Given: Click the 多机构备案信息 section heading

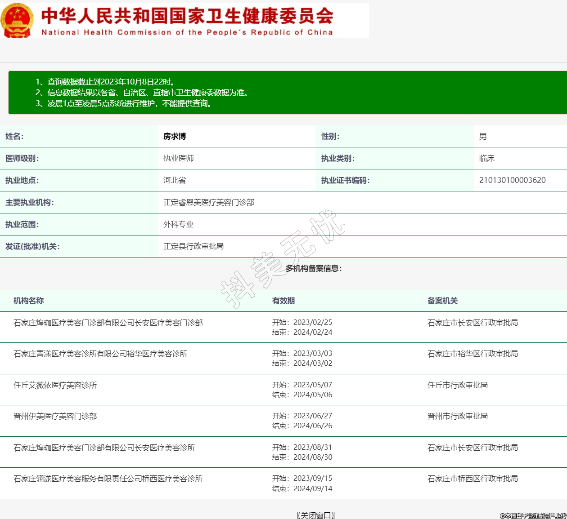Looking at the screenshot, I should 314,269.
